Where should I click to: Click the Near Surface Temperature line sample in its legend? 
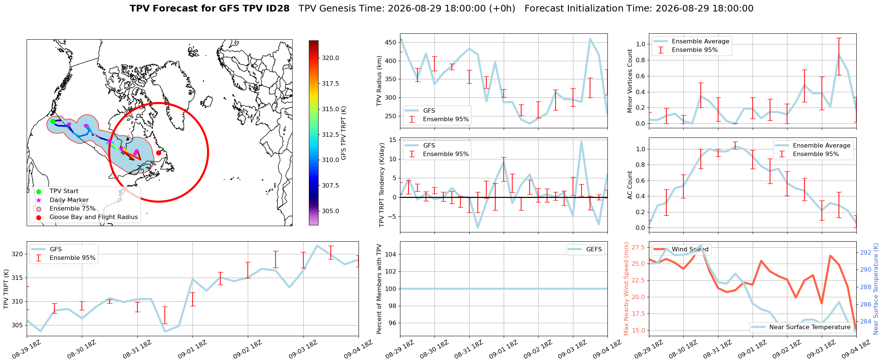point(758,327)
